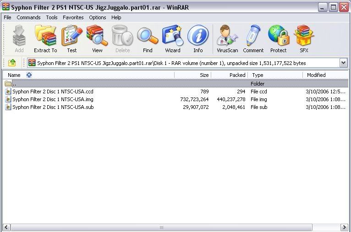The width and height of the screenshot is (351, 232).
Task: Open the Tools menu
Action: (52, 17)
